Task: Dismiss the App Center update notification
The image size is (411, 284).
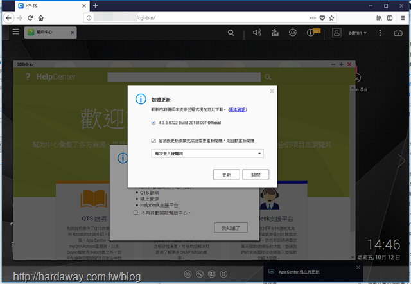Action: pyautogui.click(x=358, y=267)
